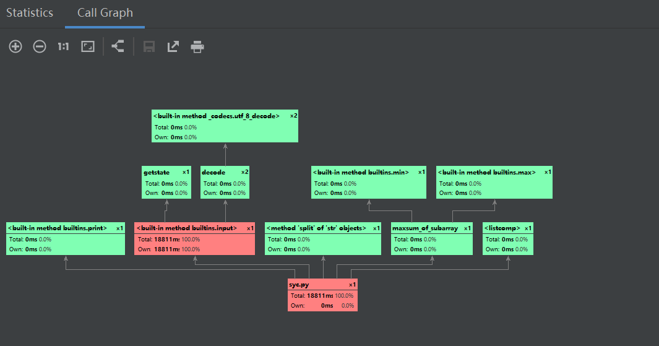Print the call graph
Image resolution: width=659 pixels, height=346 pixels.
pyautogui.click(x=197, y=46)
